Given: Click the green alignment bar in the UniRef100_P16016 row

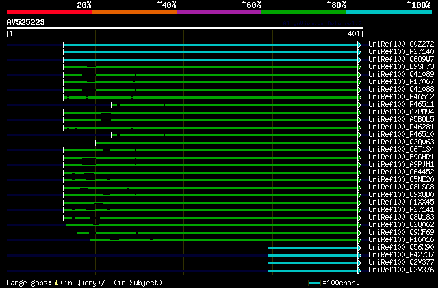Looking at the screenshot, I should (224, 241).
